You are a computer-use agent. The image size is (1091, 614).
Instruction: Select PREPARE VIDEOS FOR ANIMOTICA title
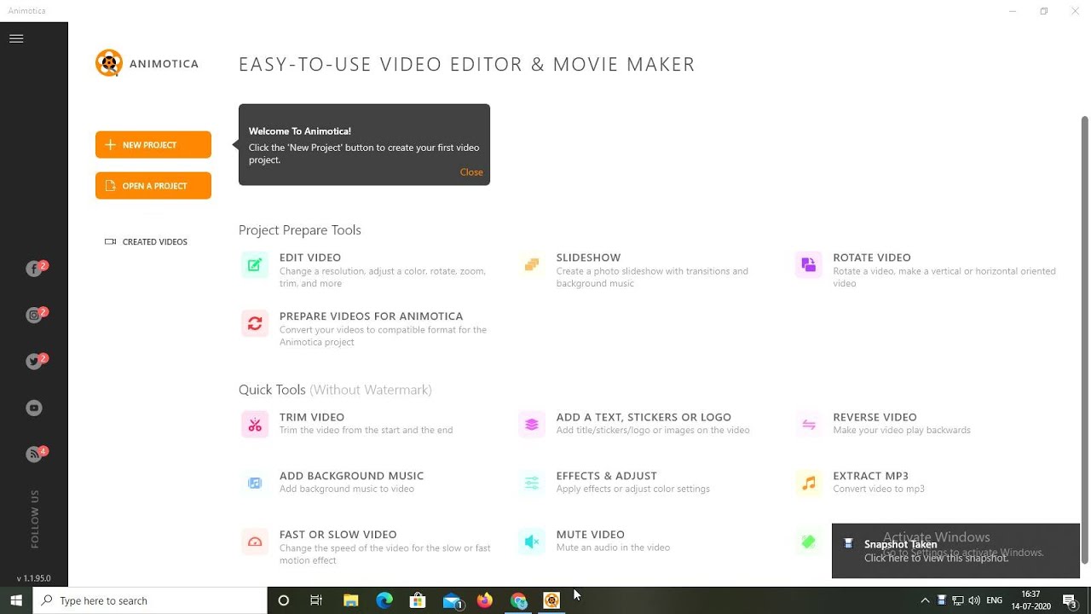pyautogui.click(x=372, y=316)
